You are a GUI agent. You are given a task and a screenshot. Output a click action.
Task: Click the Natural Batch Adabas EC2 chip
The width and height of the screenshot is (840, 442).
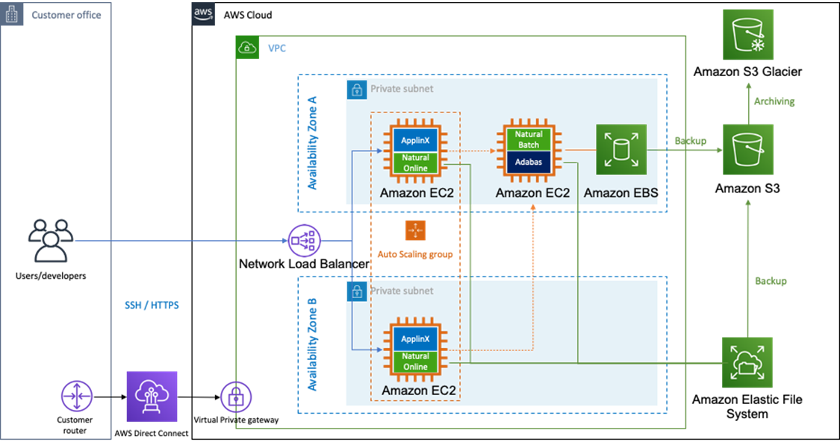coord(528,150)
